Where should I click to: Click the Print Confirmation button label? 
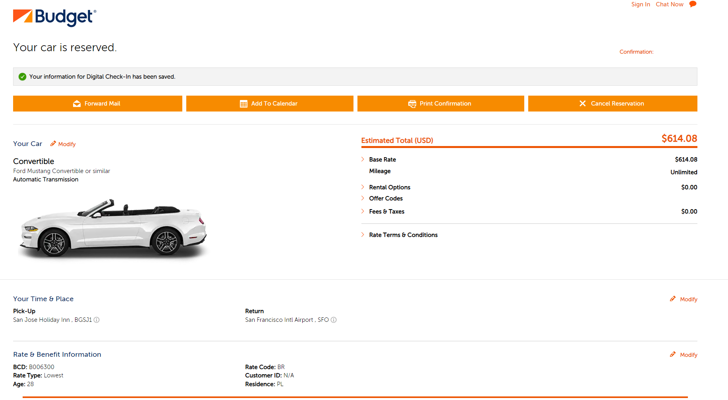445,104
